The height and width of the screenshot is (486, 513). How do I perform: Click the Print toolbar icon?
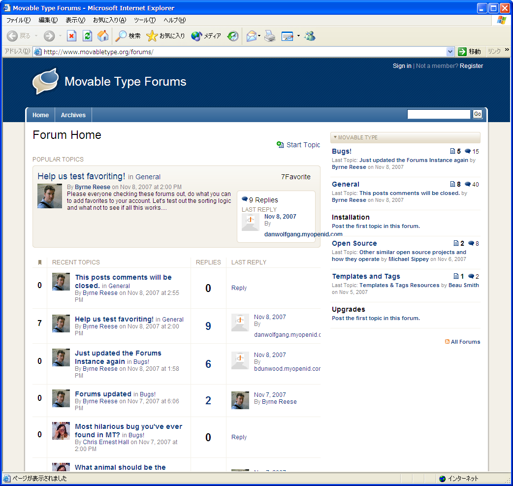pos(269,36)
